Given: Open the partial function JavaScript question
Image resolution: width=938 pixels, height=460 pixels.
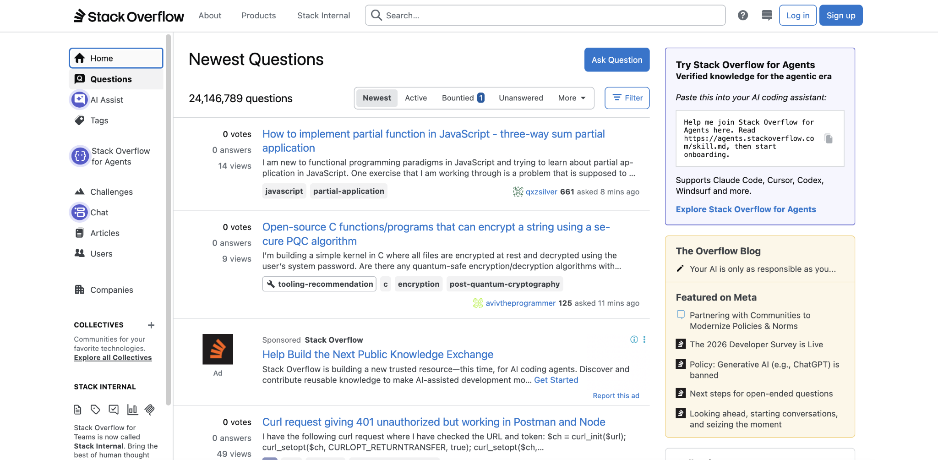Looking at the screenshot, I should coord(433,141).
